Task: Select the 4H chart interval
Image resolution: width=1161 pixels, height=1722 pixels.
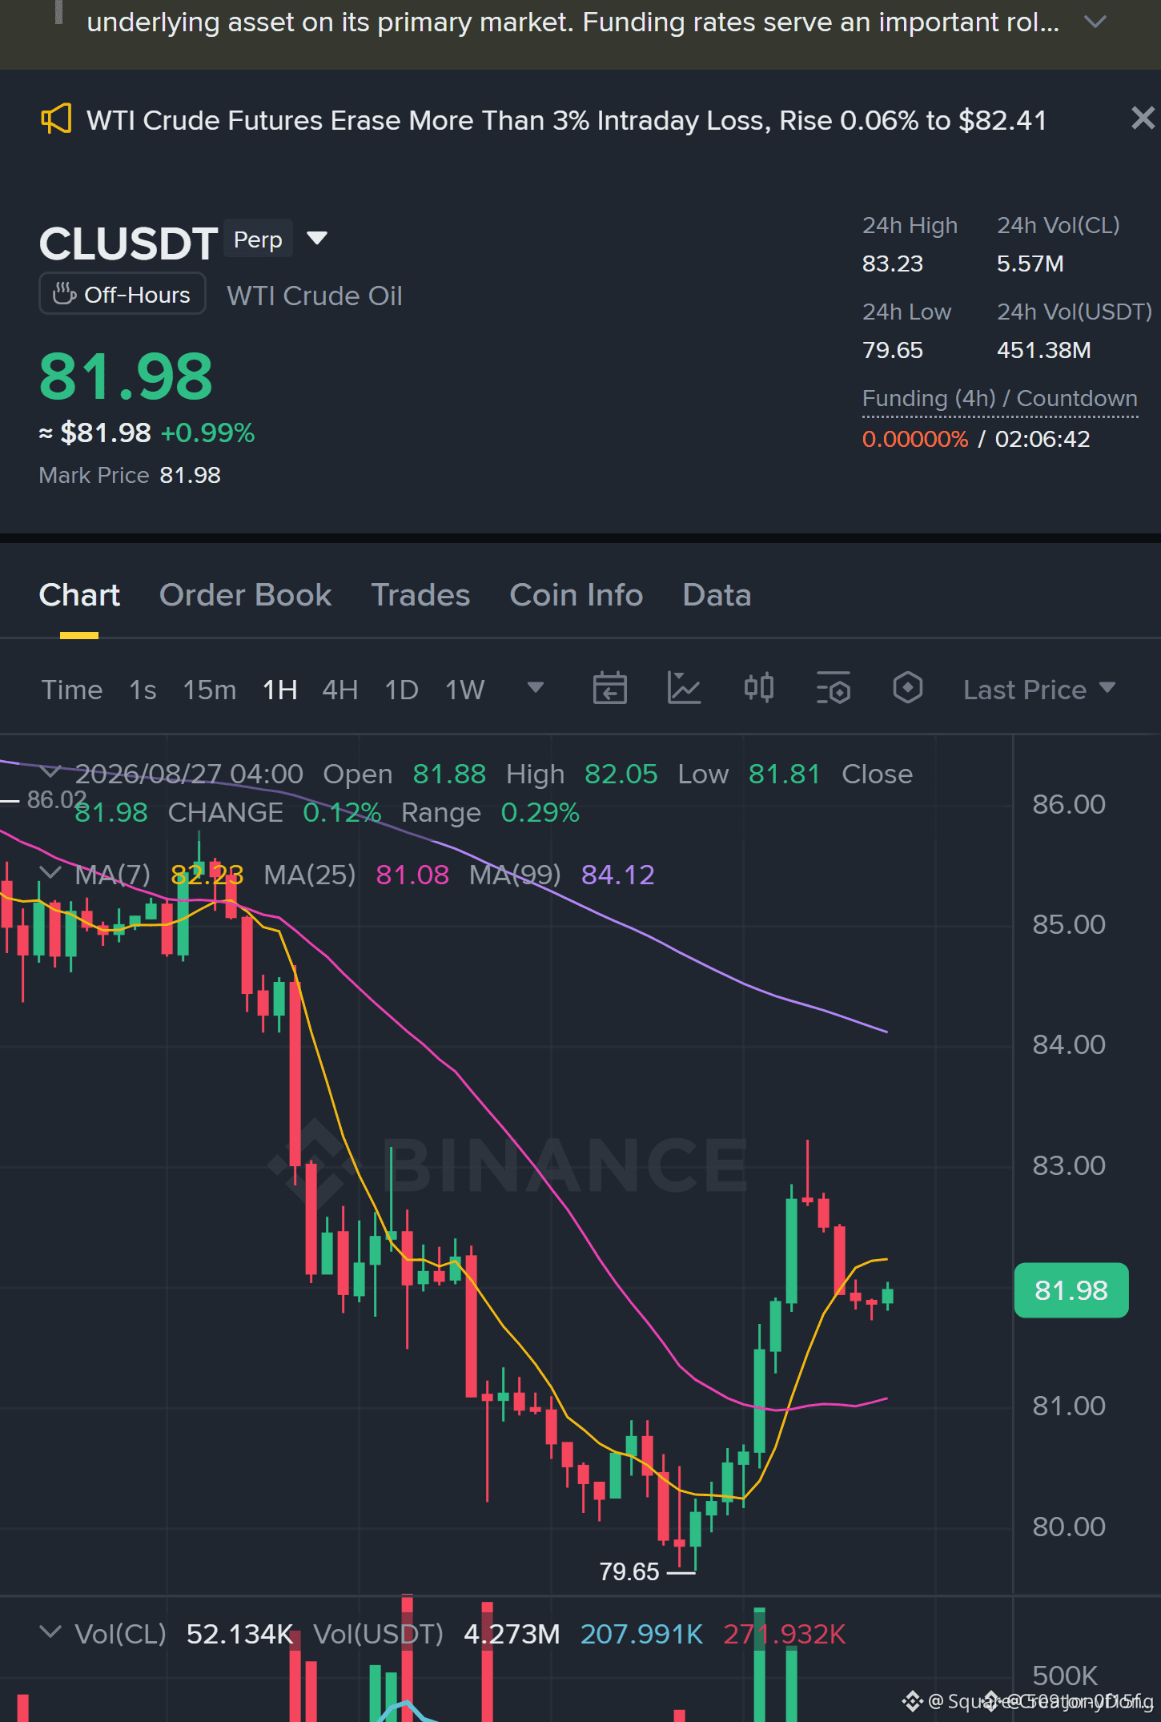Action: (x=340, y=690)
